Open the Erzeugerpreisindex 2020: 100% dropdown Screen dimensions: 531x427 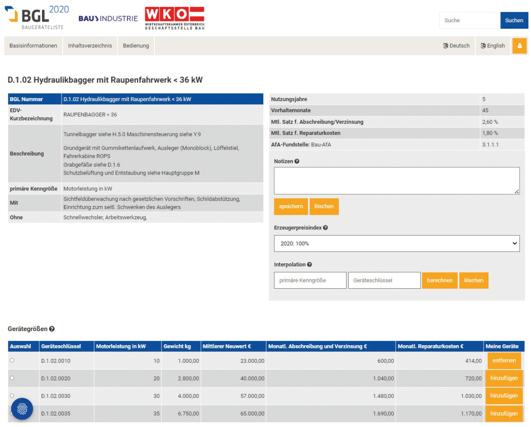[396, 244]
